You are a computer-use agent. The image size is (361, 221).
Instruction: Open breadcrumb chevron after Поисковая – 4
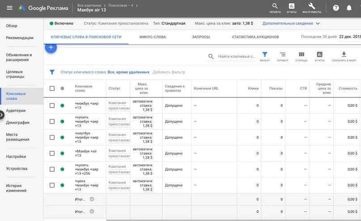click(x=137, y=5)
